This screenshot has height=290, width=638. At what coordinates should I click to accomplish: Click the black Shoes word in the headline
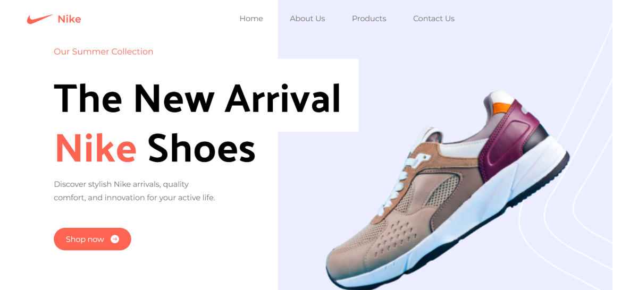pyautogui.click(x=202, y=148)
